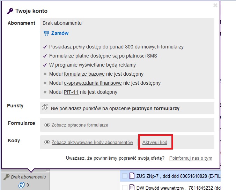The width and height of the screenshot is (236, 190).
Task: Open the formularze bazowe module link
Action: [x=84, y=74]
